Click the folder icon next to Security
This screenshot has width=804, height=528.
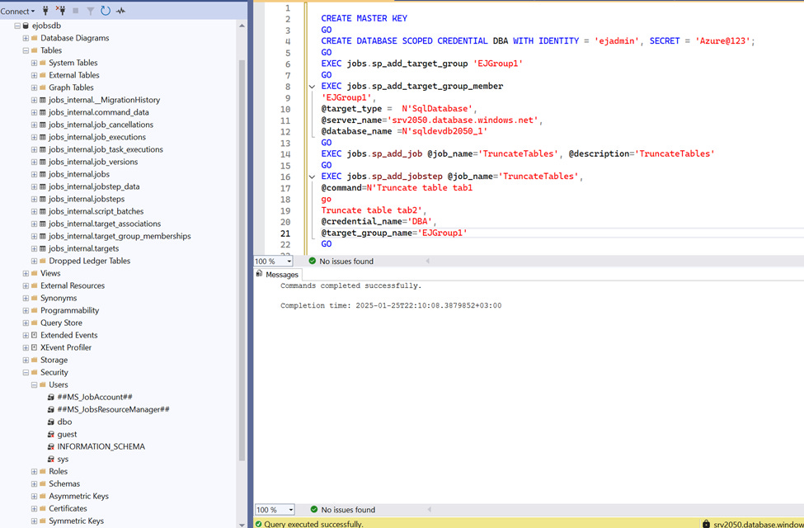click(35, 372)
